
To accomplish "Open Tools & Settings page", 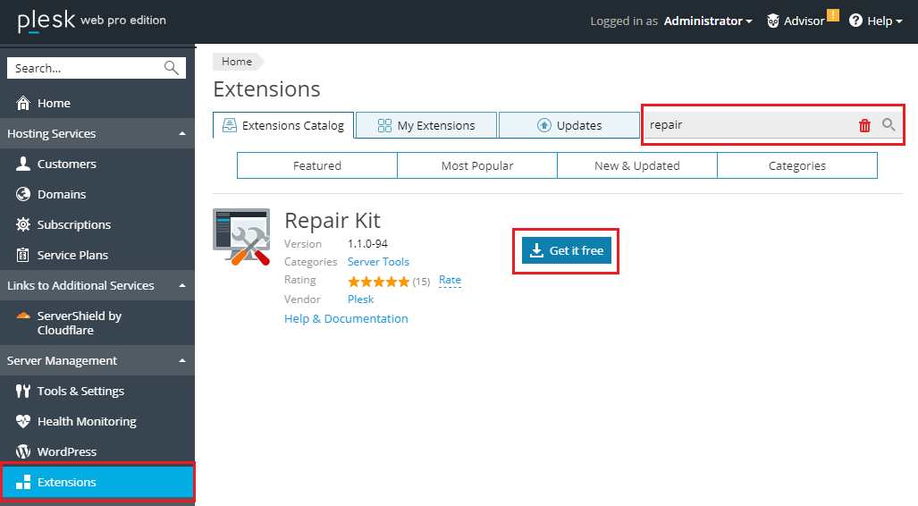I will (x=80, y=391).
